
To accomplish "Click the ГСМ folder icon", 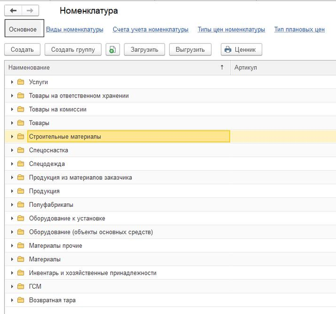I will 20,287.
